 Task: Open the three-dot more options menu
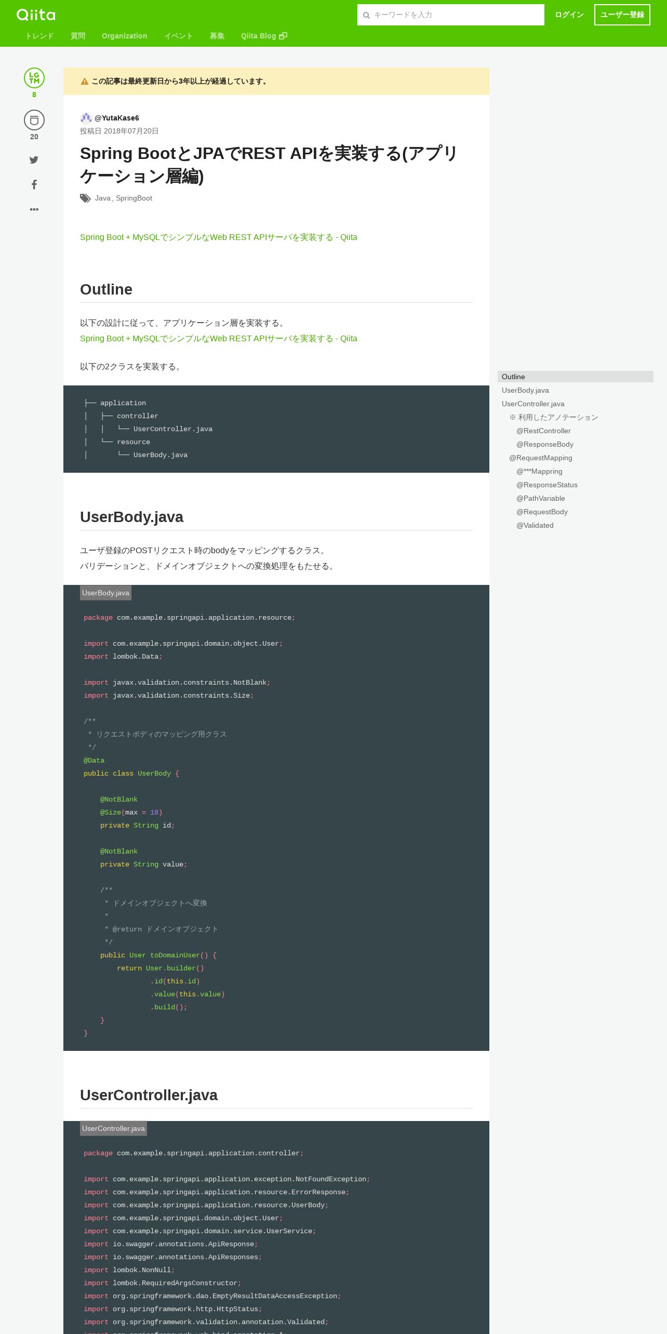click(x=34, y=209)
